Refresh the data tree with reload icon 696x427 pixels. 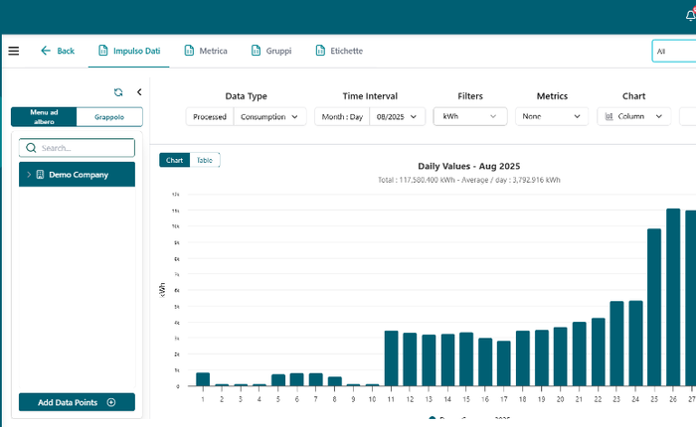(x=118, y=92)
